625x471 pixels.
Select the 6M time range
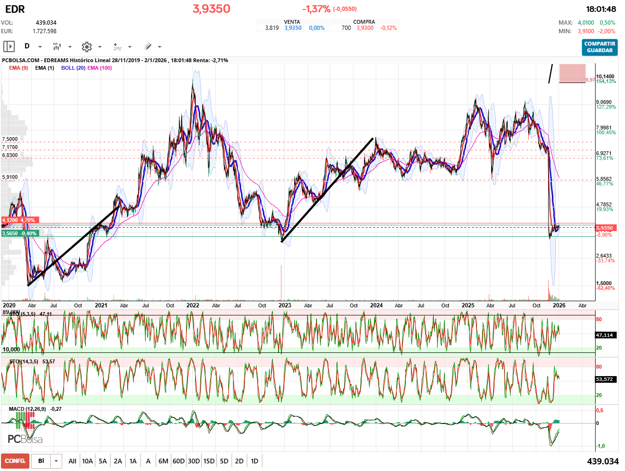[163, 461]
